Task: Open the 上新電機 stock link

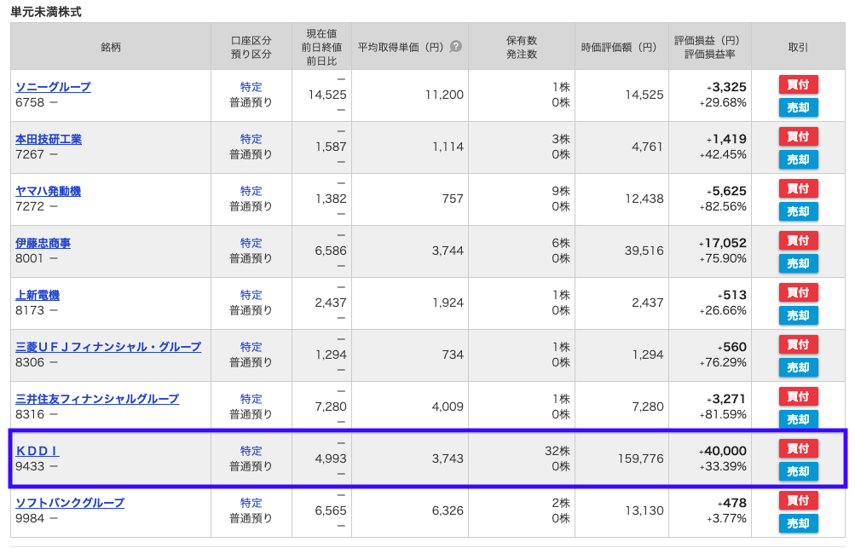Action: (38, 295)
